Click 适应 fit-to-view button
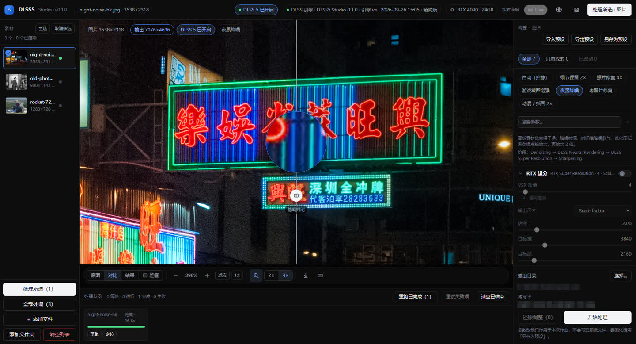Screen dimensions: 636x344 (x=223, y=275)
